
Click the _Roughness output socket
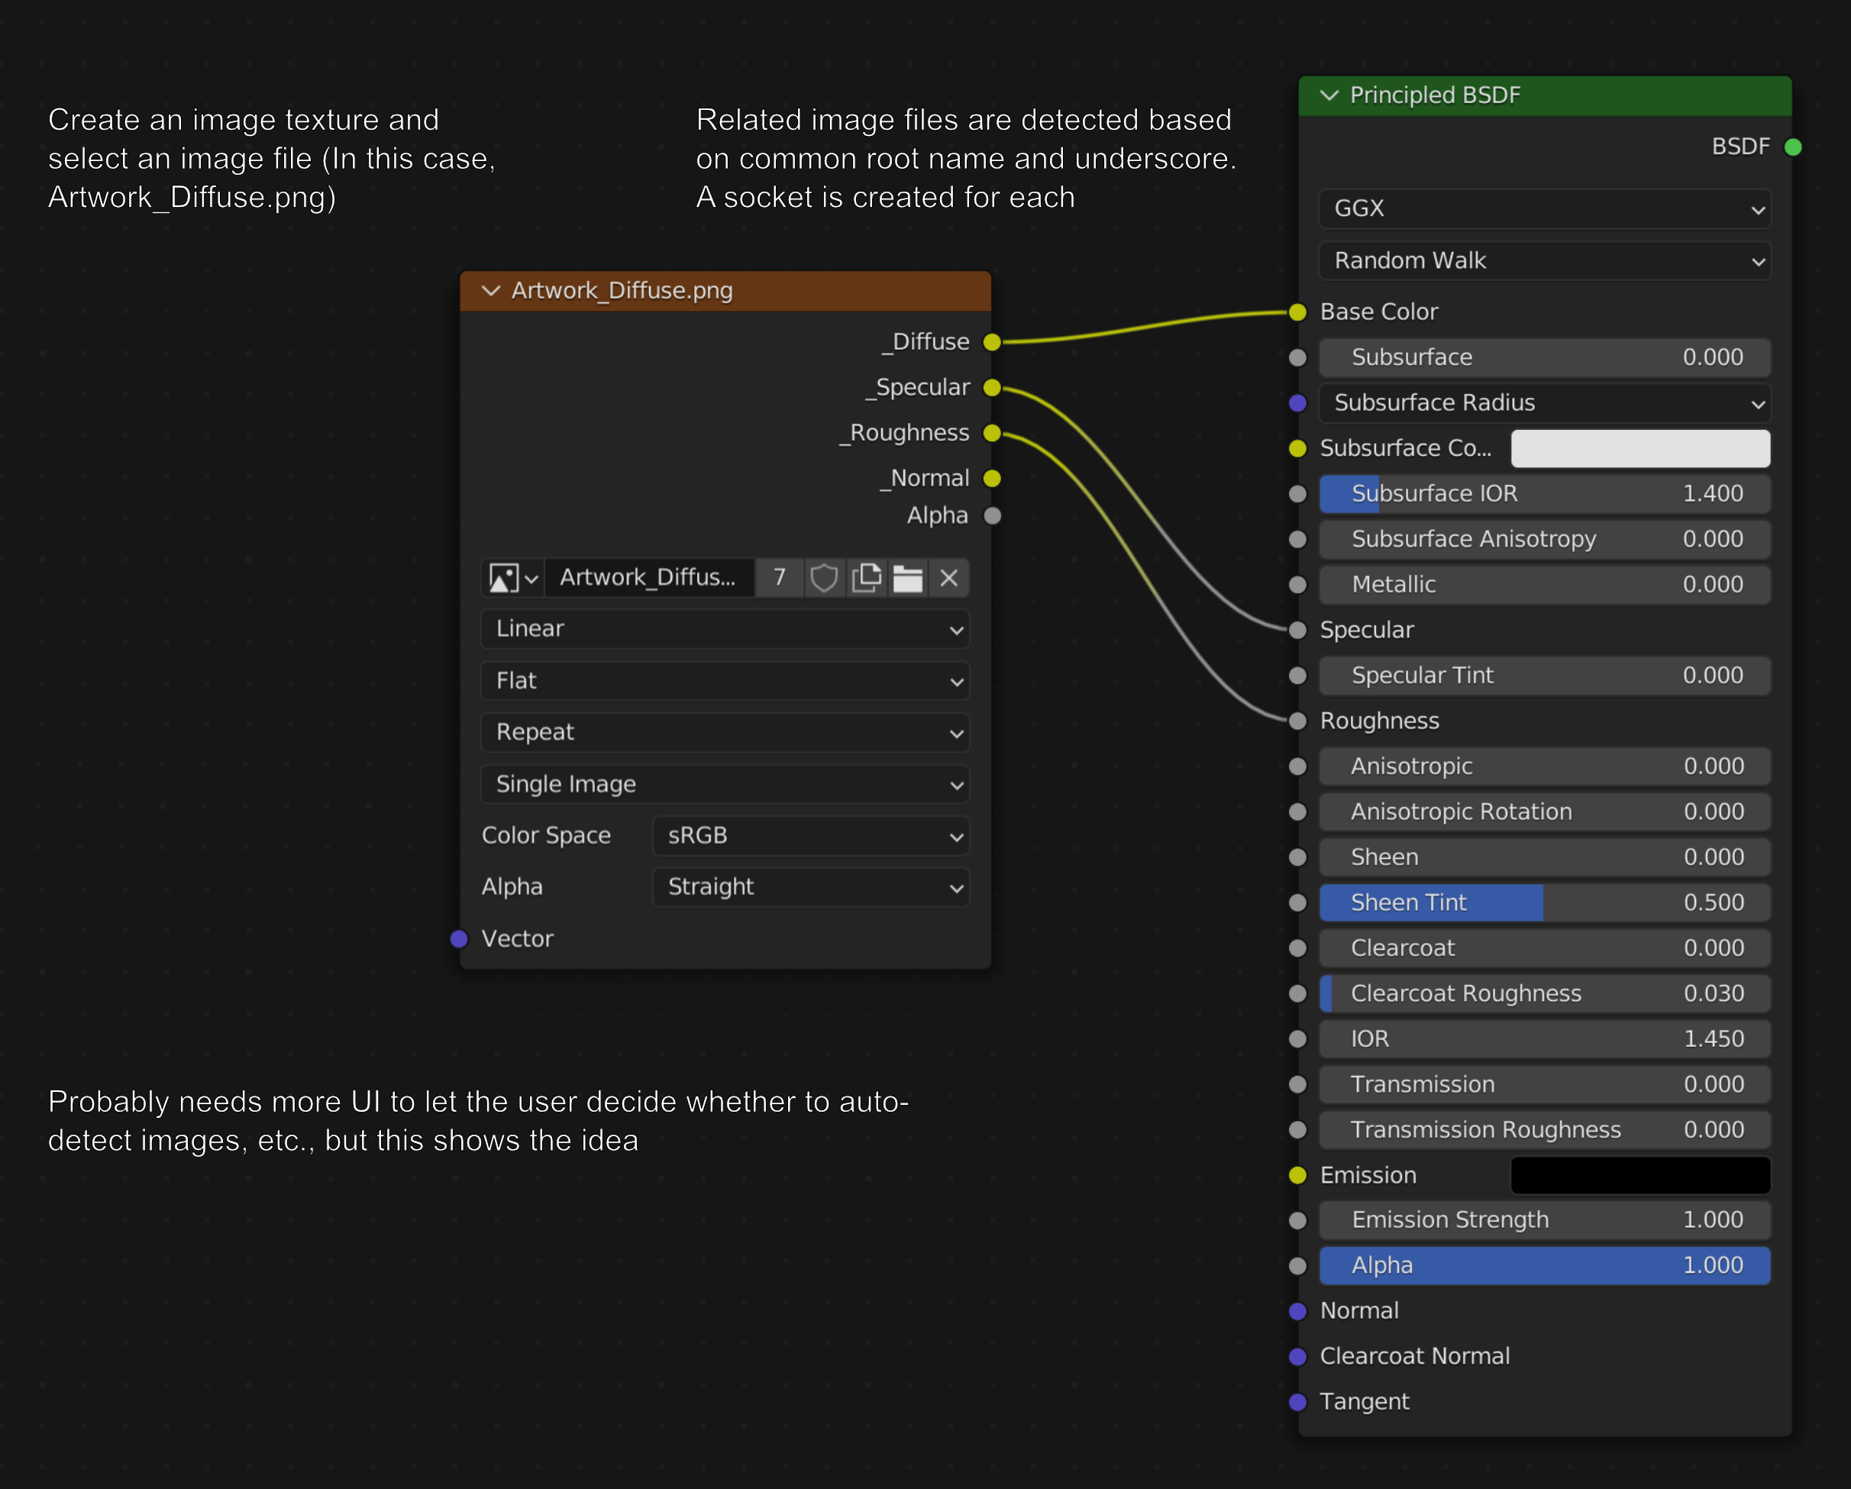993,433
